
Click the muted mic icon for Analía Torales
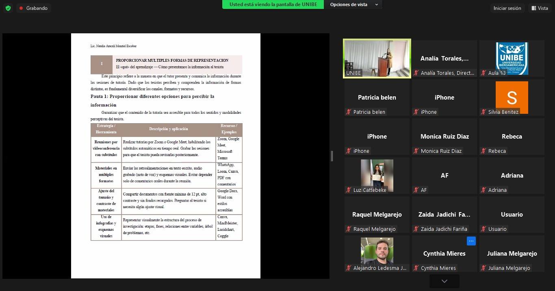(416, 73)
